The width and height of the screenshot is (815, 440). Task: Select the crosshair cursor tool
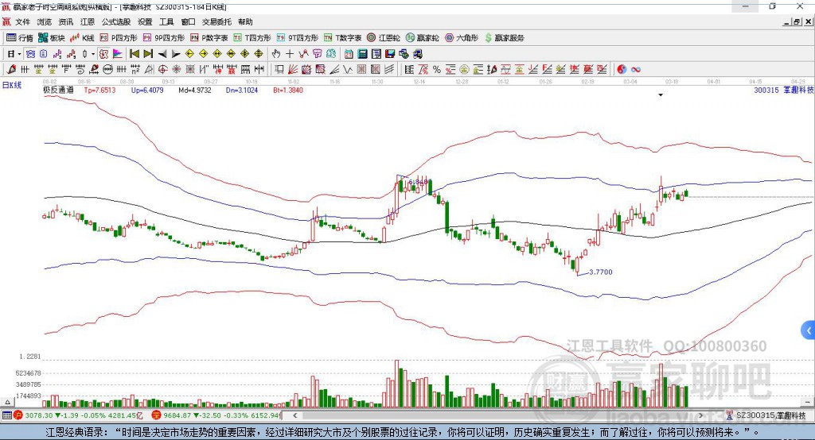290,54
